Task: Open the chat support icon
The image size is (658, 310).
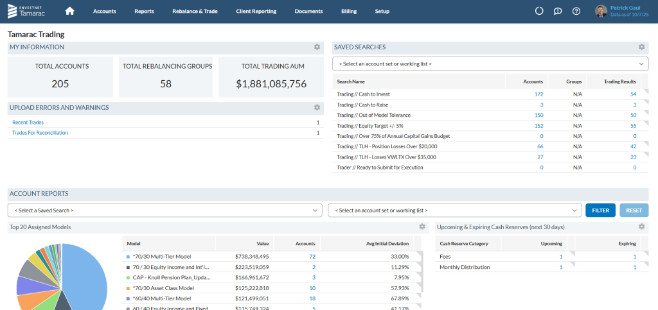Action: (558, 12)
